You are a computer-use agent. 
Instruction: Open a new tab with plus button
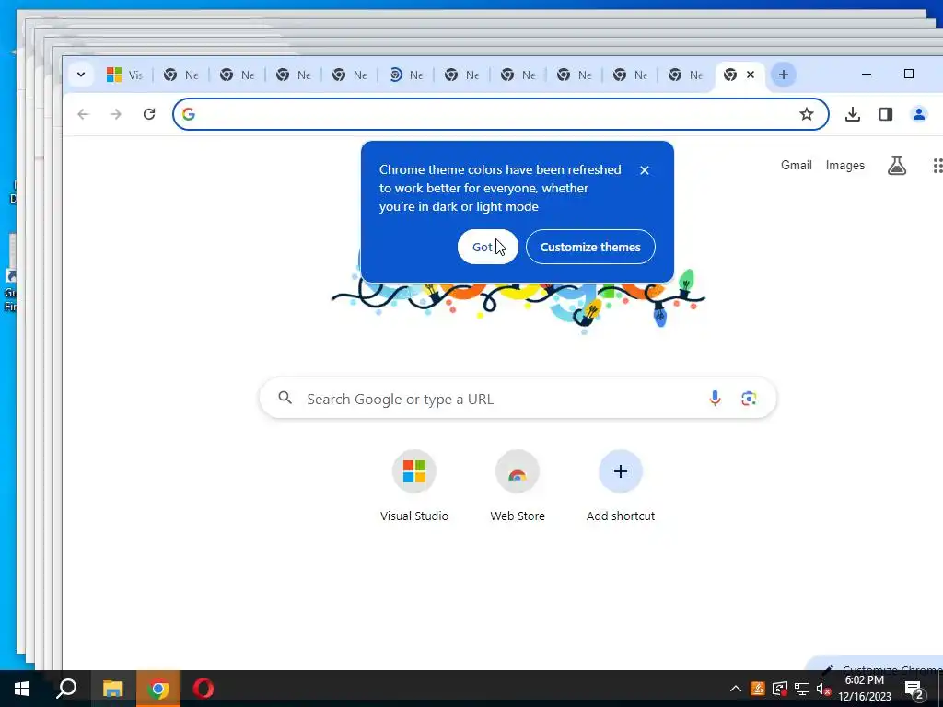click(783, 75)
